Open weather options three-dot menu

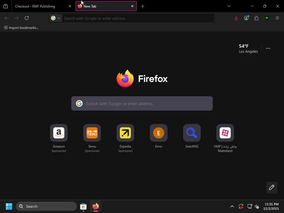click(x=268, y=48)
